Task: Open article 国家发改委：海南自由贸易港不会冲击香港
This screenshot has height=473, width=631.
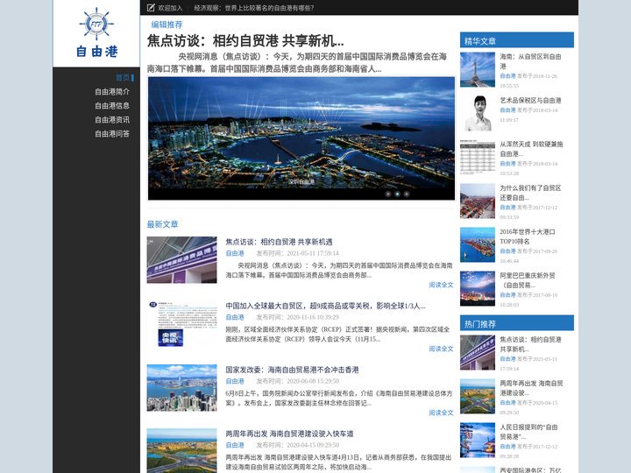Action: pos(292,370)
